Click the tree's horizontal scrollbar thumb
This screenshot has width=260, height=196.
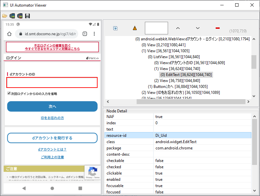191,101
